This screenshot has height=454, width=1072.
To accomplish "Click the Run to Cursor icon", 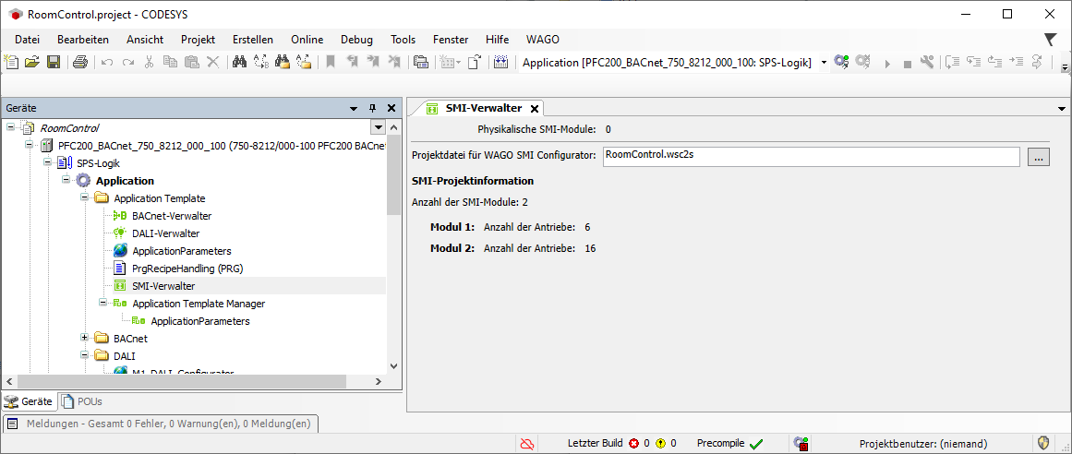I will [1017, 62].
